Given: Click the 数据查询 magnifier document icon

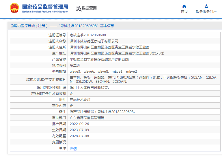Looking at the screenshot, I should pos(78,8).
